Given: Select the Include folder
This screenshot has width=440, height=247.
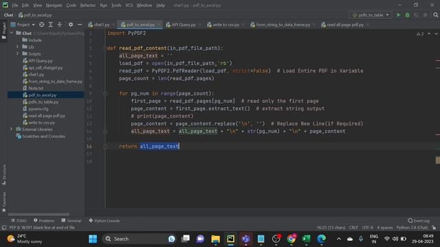Looking at the screenshot, I should click(32, 40).
